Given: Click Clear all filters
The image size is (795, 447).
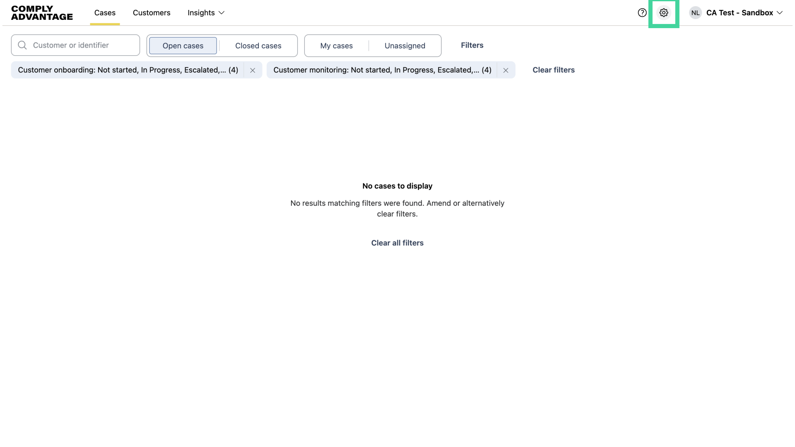Looking at the screenshot, I should (x=397, y=243).
